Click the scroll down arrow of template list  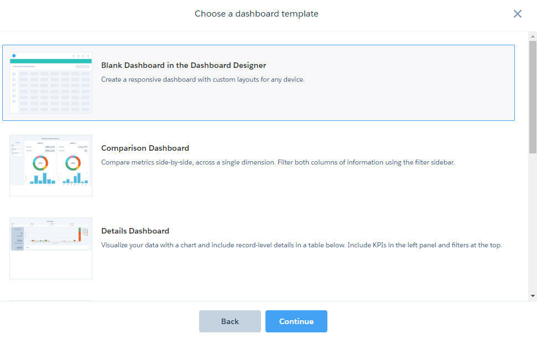tap(533, 296)
